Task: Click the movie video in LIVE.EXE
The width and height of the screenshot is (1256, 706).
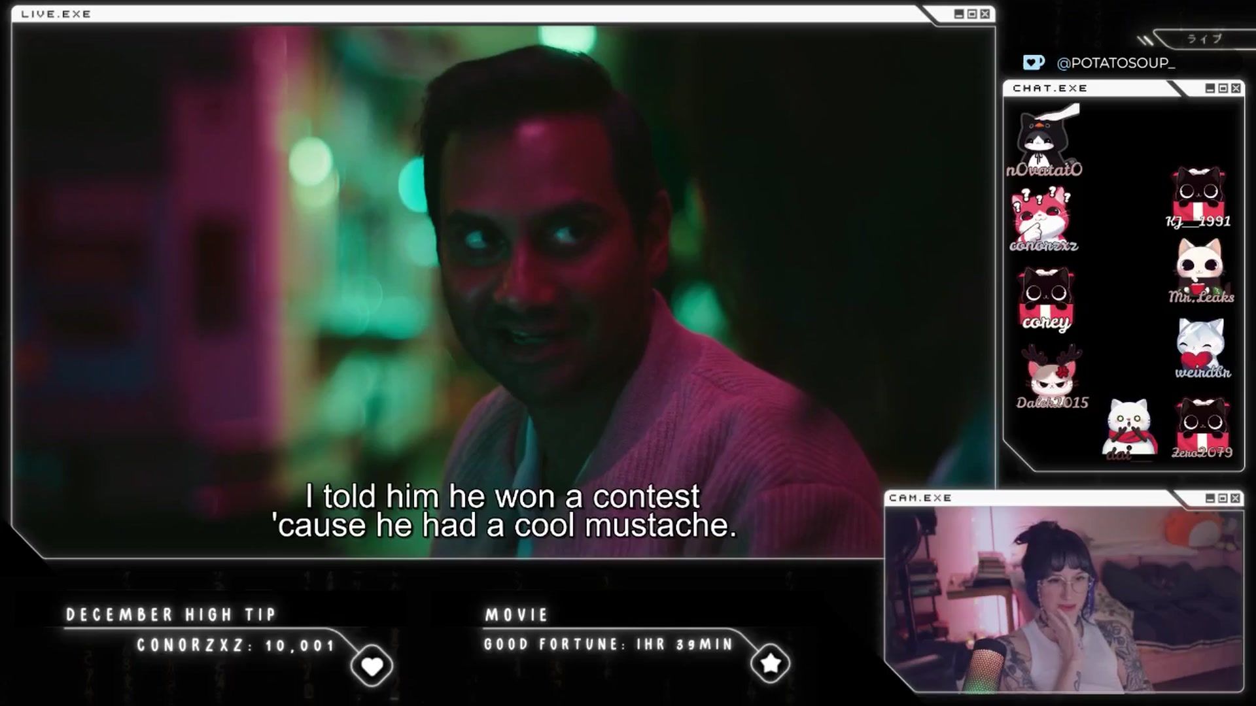Action: 504,291
